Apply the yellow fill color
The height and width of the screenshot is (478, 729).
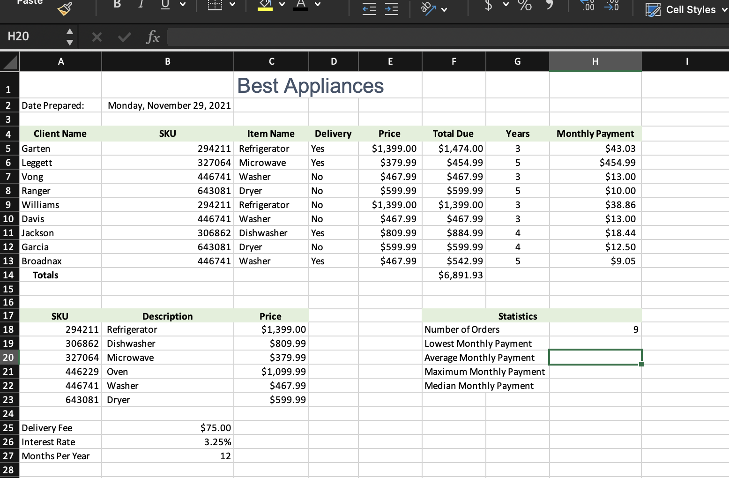[265, 5]
